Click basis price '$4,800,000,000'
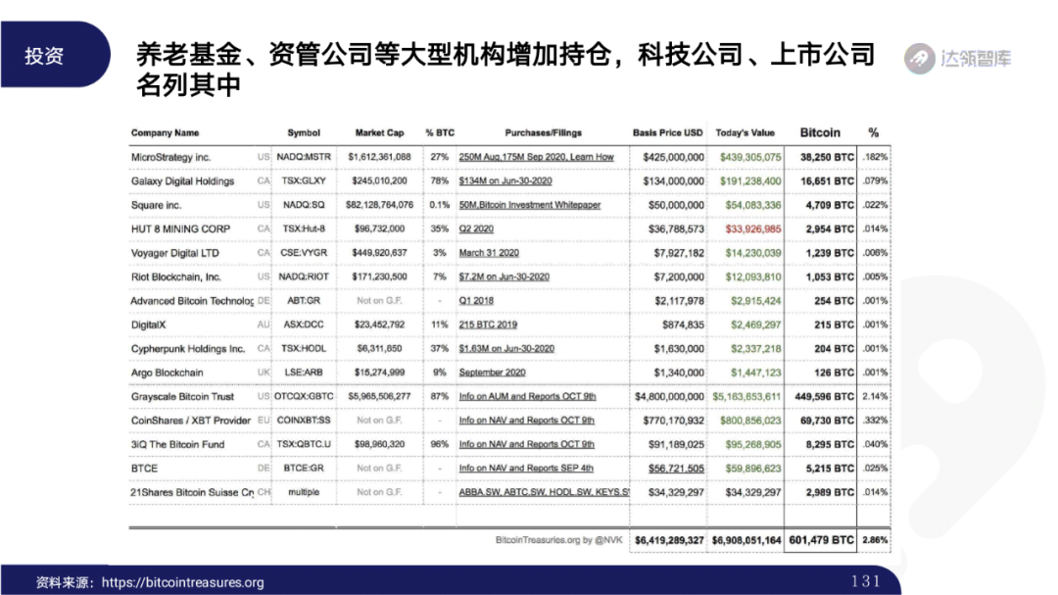Screen dimensions: 1058x595 point(669,396)
